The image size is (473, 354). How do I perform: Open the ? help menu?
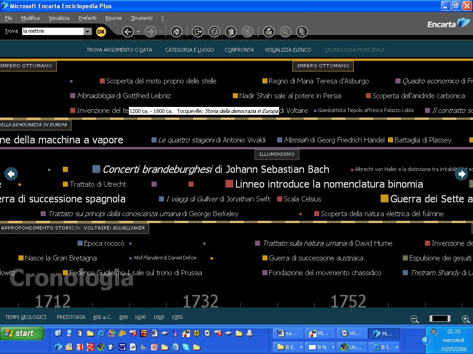(x=163, y=18)
